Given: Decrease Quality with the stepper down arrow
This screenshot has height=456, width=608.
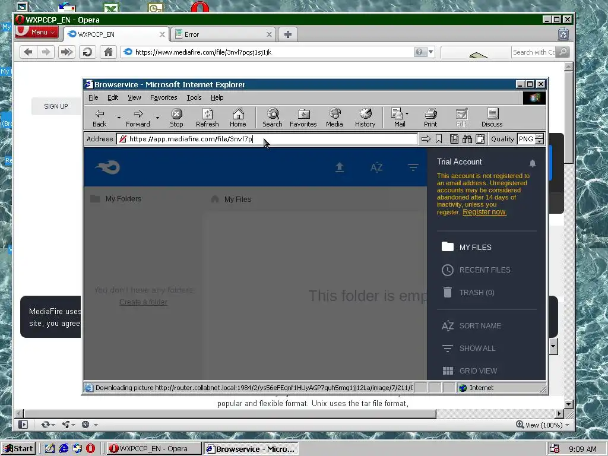Looking at the screenshot, I should tap(539, 141).
